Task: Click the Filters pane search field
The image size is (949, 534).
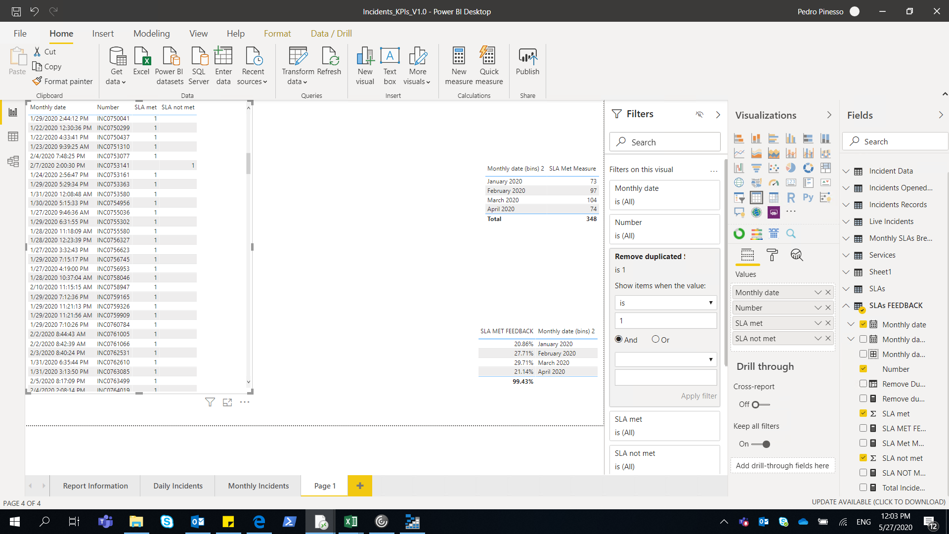Action: (x=665, y=142)
